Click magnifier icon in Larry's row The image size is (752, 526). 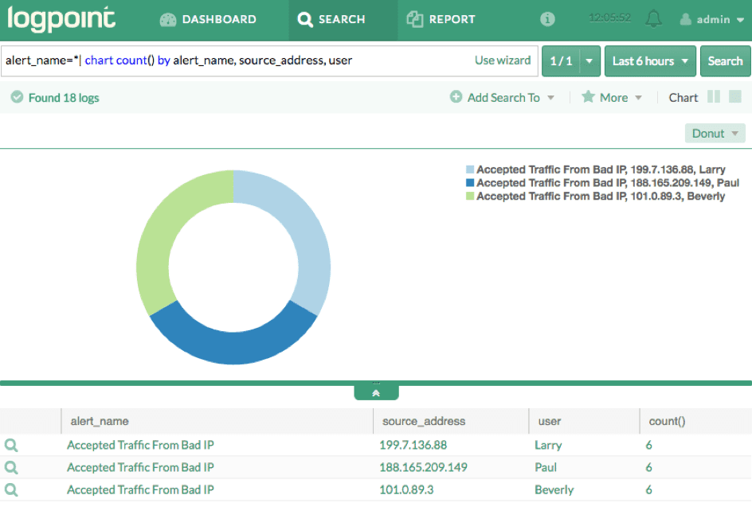(11, 446)
